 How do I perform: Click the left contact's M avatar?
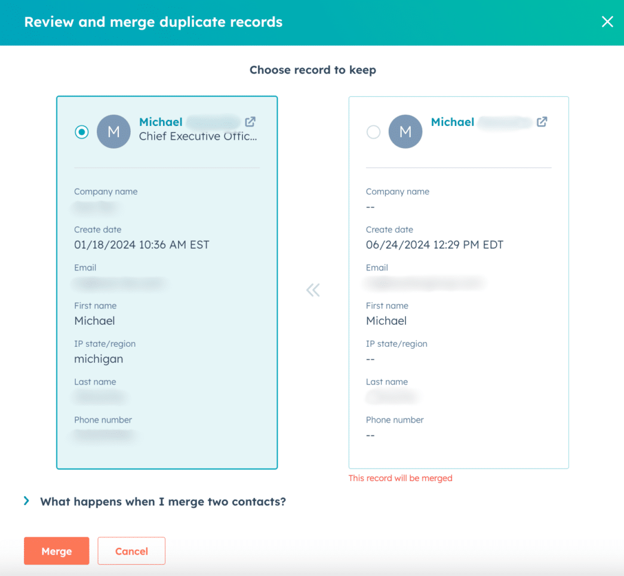pos(113,132)
